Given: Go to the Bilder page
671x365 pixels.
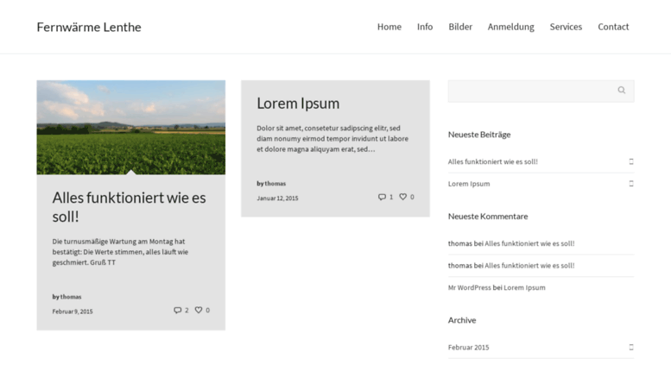Looking at the screenshot, I should [460, 27].
